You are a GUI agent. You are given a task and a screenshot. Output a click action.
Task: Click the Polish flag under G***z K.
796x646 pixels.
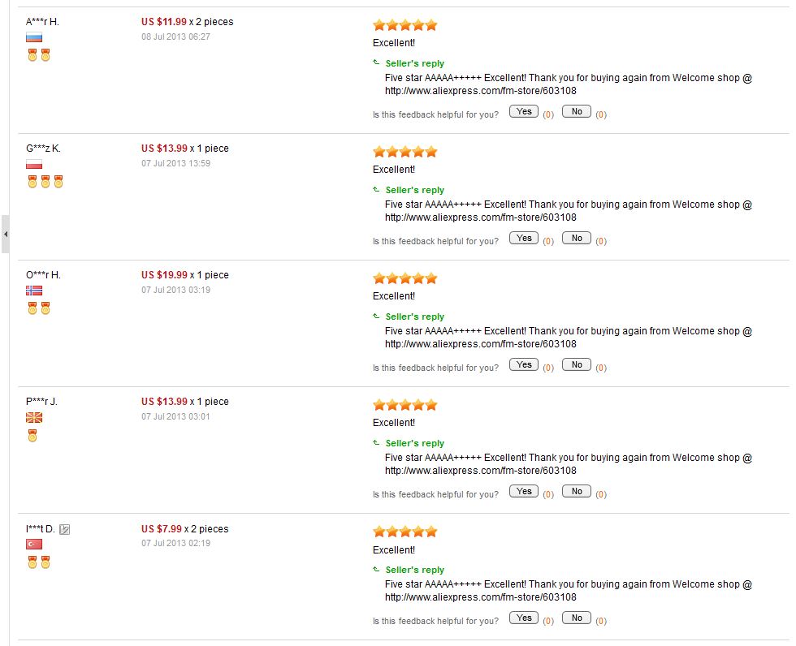(34, 164)
